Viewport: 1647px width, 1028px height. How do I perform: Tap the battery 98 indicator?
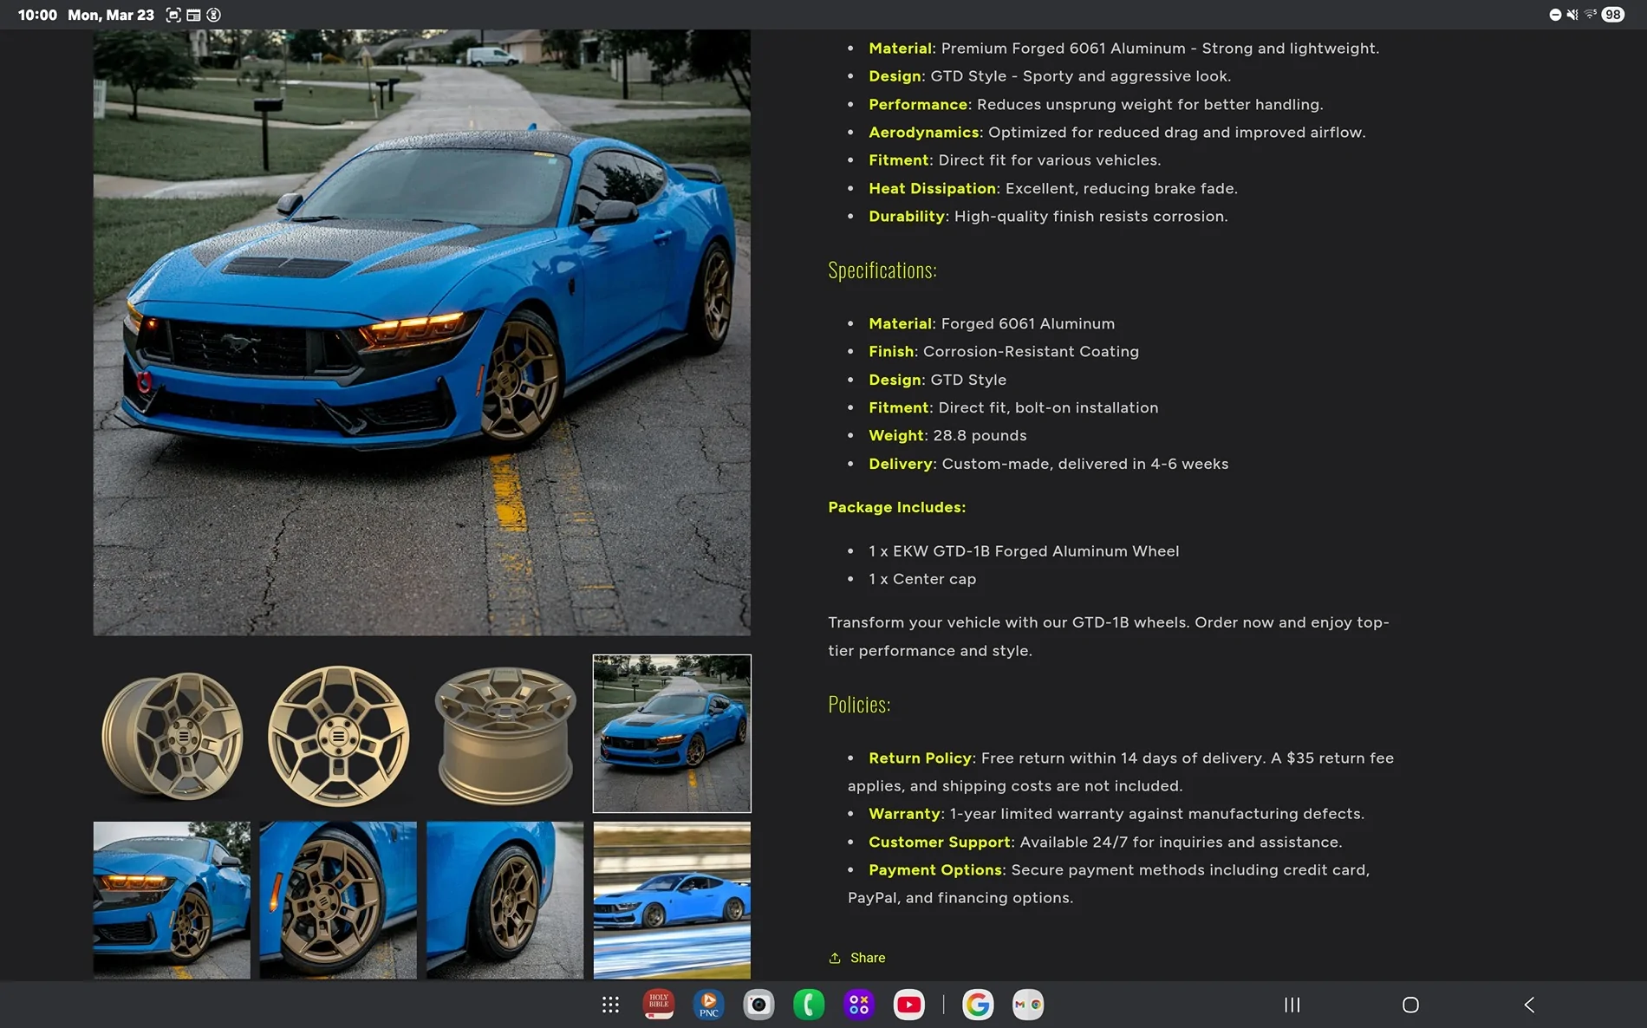[x=1613, y=15]
